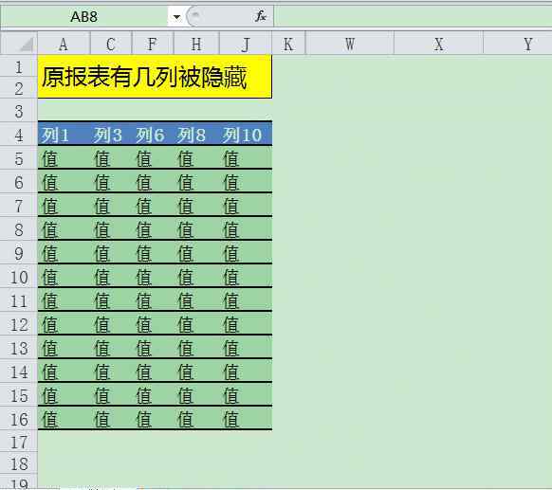Click the 值 cell in column J row 14

[246, 372]
